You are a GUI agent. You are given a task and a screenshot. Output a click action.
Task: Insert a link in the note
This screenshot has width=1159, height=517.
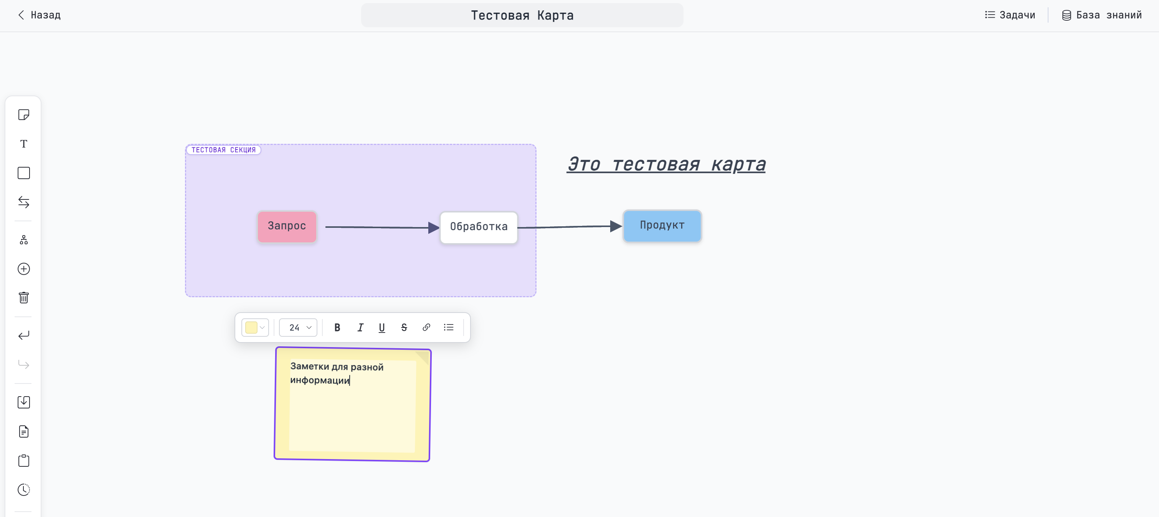426,327
